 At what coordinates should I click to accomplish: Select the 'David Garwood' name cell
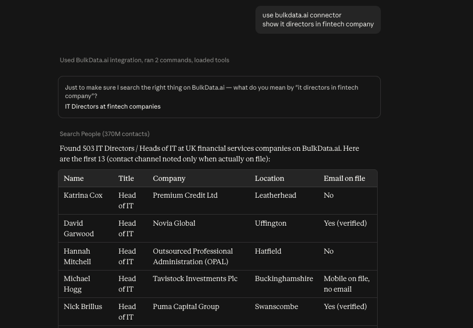78,228
